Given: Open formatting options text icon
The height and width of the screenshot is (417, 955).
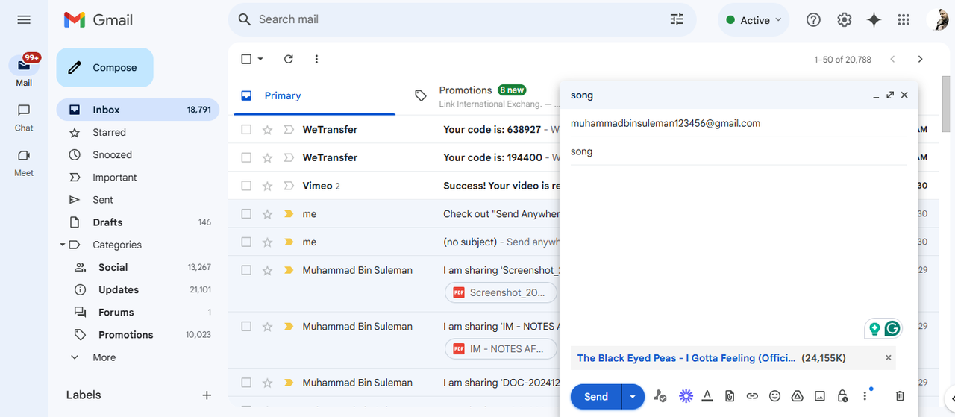Looking at the screenshot, I should [707, 396].
